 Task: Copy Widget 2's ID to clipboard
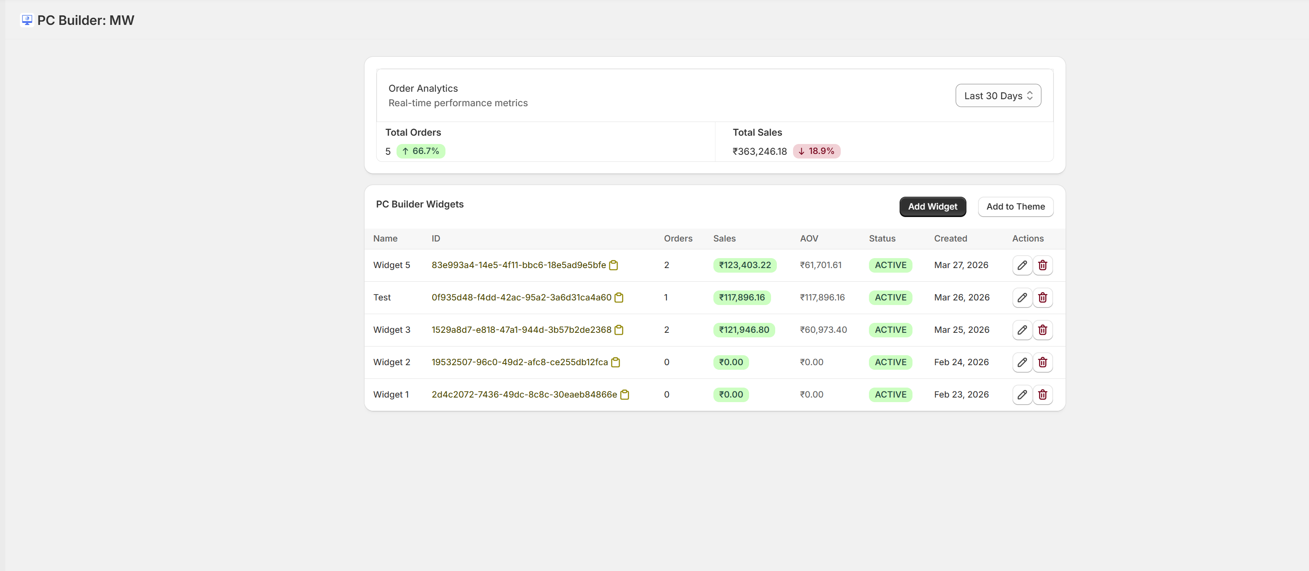click(616, 362)
